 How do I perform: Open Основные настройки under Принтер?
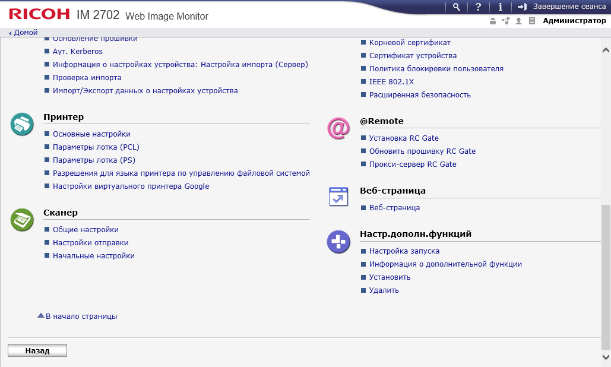click(91, 134)
